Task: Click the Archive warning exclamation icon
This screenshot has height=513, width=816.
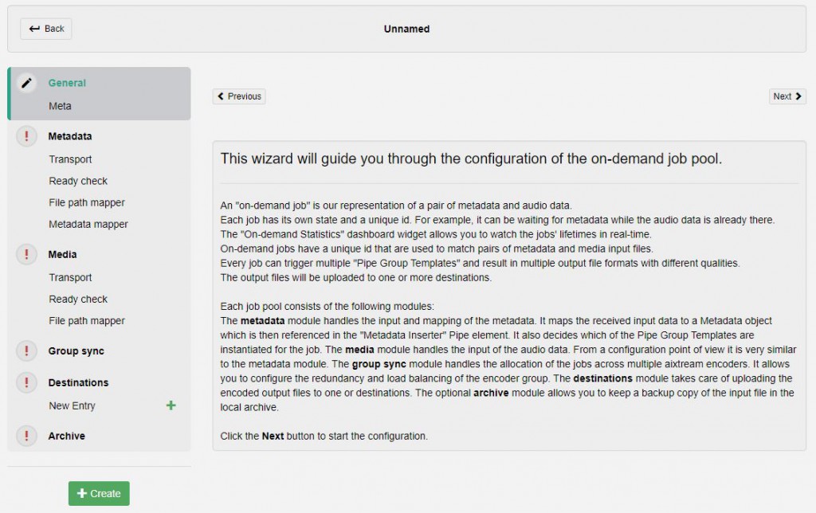Action: point(27,436)
